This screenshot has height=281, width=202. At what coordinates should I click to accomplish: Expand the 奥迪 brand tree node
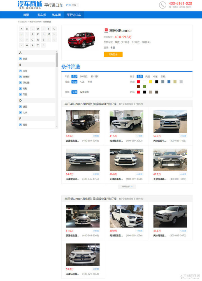pyautogui.click(x=20, y=59)
